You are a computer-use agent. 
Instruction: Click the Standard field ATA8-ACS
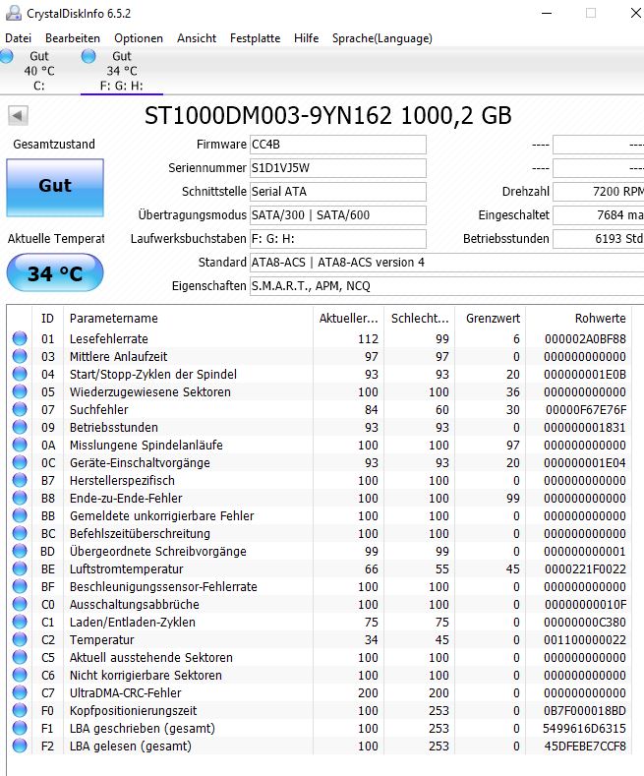coord(446,263)
